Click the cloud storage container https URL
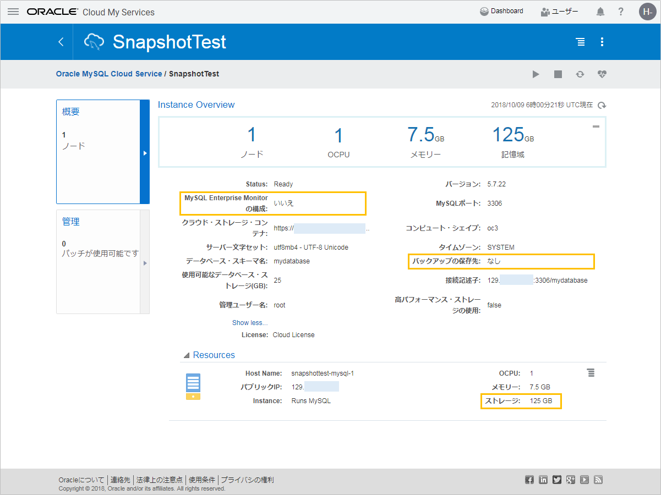 pyautogui.click(x=321, y=228)
